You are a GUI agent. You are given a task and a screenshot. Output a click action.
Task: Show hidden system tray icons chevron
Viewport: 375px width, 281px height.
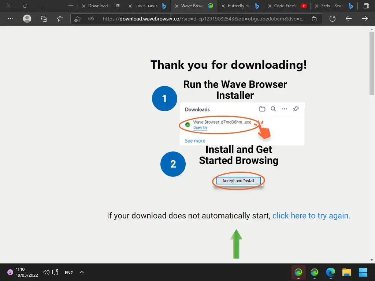pyautogui.click(x=82, y=272)
